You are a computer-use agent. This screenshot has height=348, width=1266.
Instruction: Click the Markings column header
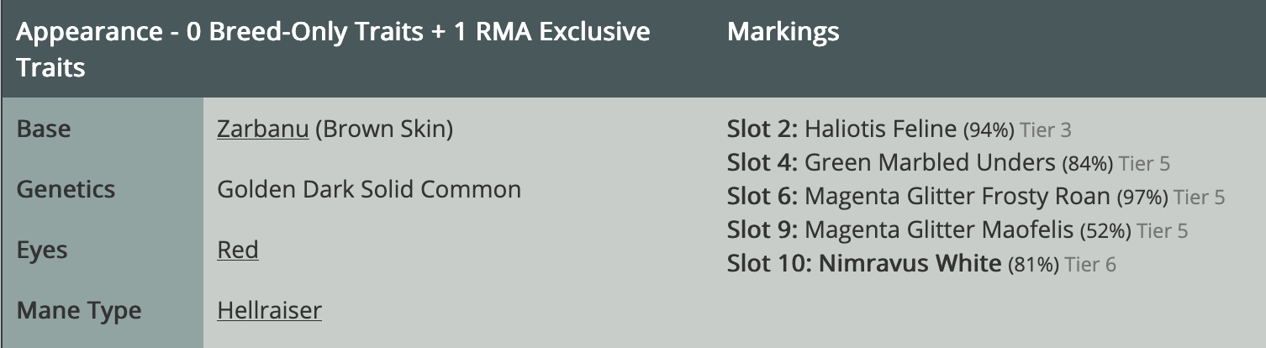click(783, 33)
